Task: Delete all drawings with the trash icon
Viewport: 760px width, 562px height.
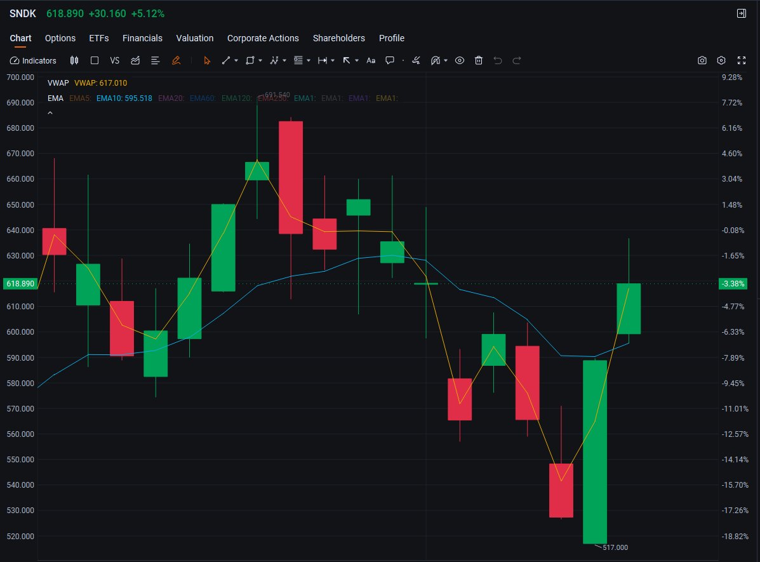Action: 478,60
